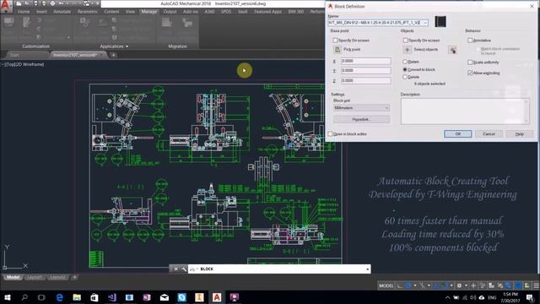Open the Output ribbon tab
This screenshot has width=540, height=304.
point(170,11)
